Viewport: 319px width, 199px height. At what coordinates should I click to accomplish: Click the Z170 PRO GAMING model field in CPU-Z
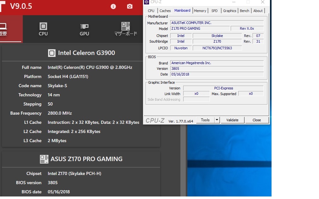200,28
